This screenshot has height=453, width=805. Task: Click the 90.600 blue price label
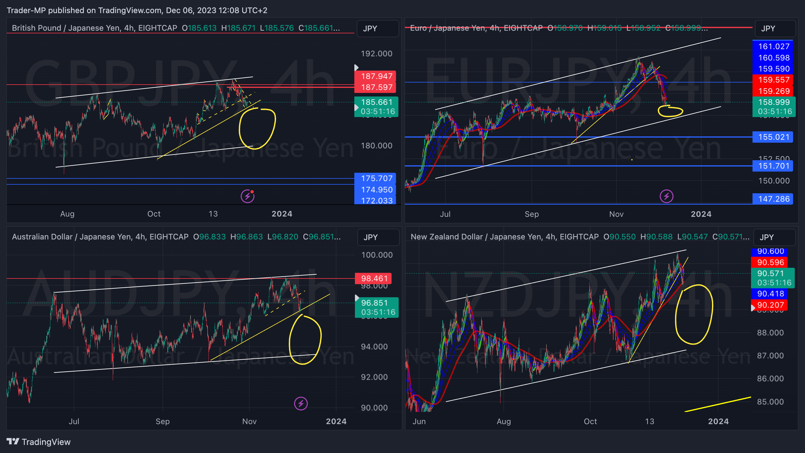click(x=769, y=251)
